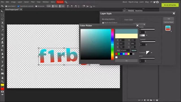This screenshot has width=181, height=102.
Task: Pick the red preset swatch in Color Picker
Action: 116,54
